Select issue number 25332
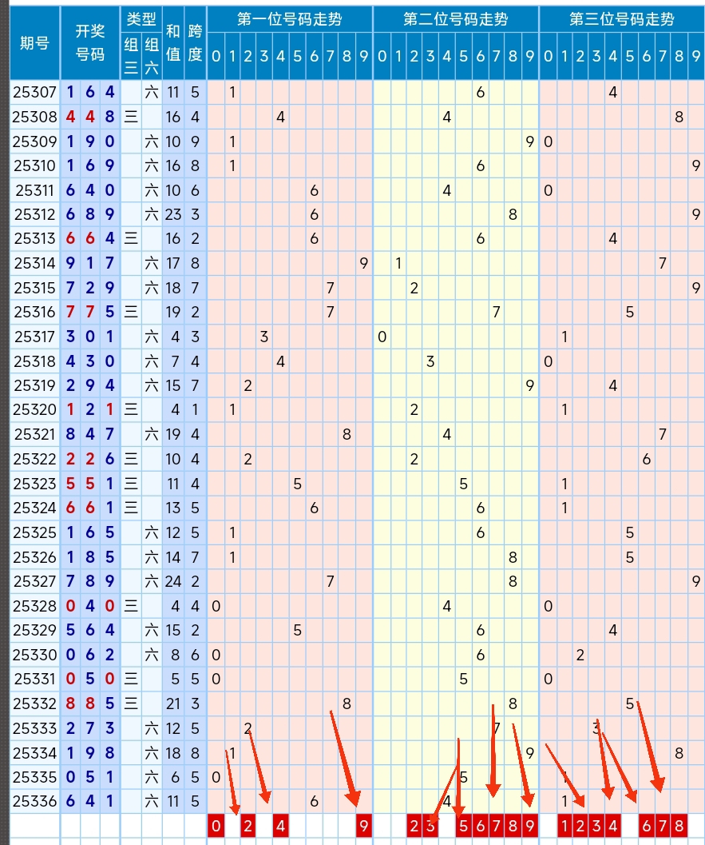Screen dimensions: 705x845 click(x=35, y=704)
